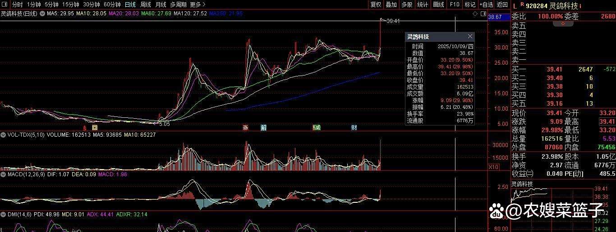Image resolution: width=616 pixels, height=232 pixels.
Task: Open the 画线 drawing tools
Action: click(438, 4)
